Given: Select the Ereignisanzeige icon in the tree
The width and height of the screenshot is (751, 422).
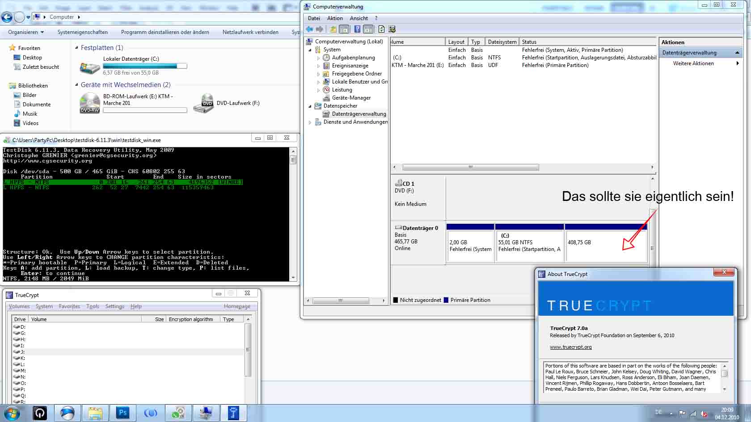Looking at the screenshot, I should pyautogui.click(x=326, y=66).
